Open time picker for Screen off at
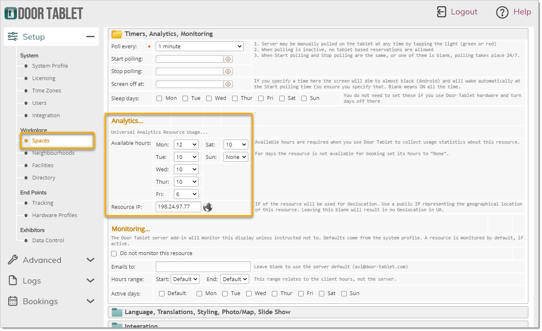Viewport: 542px width, 331px height. [228, 84]
